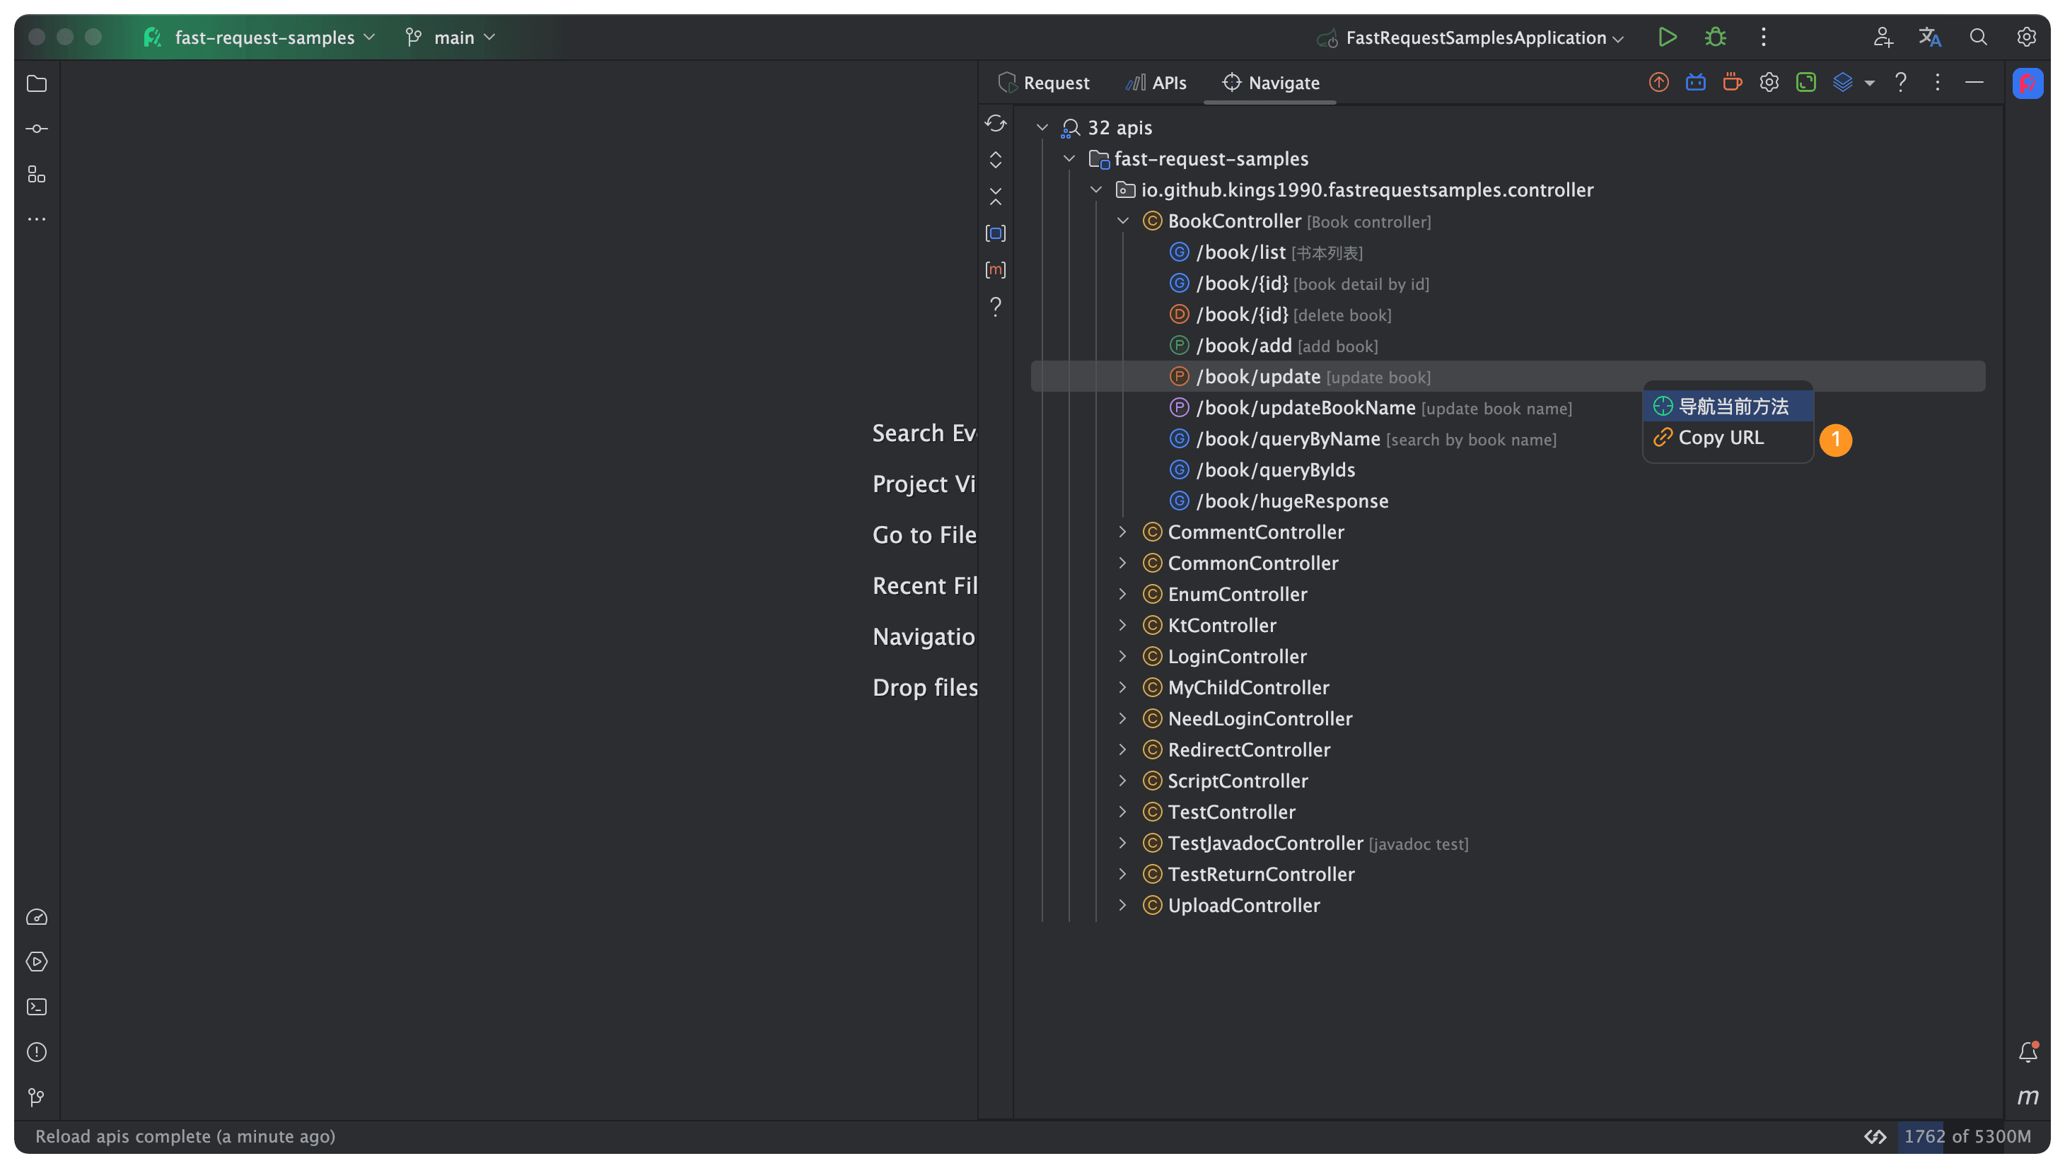Click the coffee cup icon in toolbar
This screenshot has height=1168, width=2065.
[1732, 82]
